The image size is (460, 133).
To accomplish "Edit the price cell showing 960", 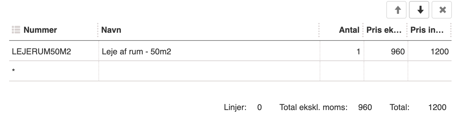I will point(386,52).
